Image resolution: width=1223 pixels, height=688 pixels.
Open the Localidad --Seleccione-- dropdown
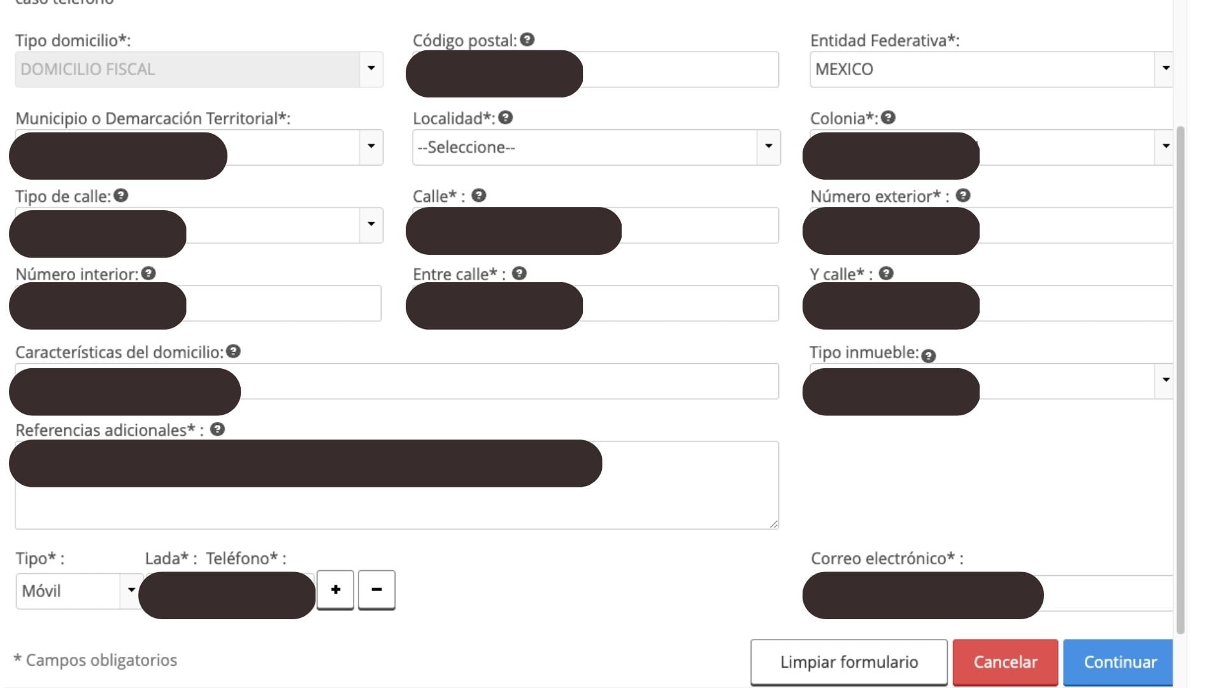pos(596,147)
